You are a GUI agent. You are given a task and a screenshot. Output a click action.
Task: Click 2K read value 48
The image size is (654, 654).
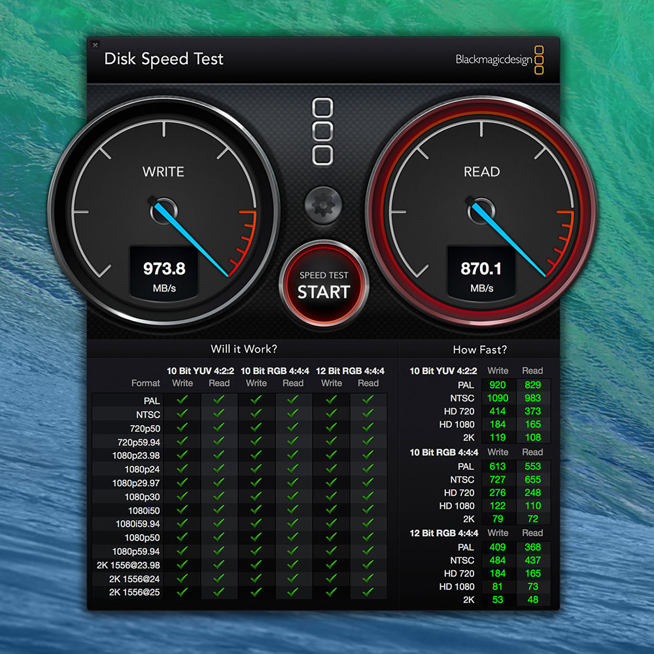(x=533, y=600)
